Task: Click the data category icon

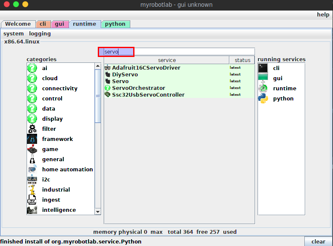Action: (x=32, y=108)
